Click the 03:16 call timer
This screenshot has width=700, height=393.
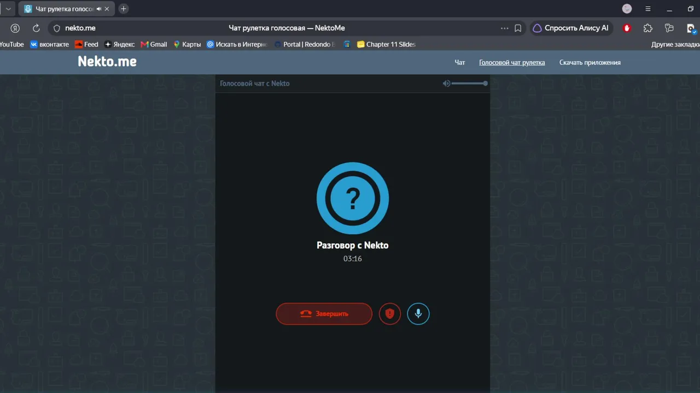click(x=353, y=259)
